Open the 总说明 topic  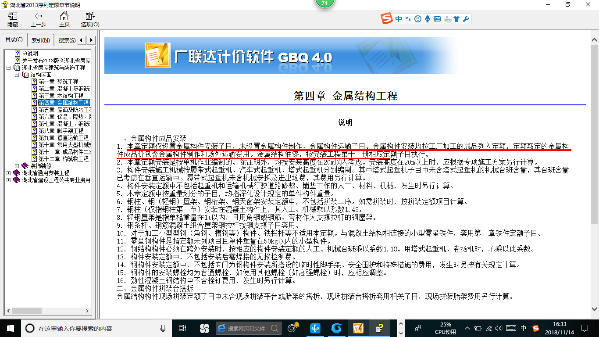coord(30,54)
